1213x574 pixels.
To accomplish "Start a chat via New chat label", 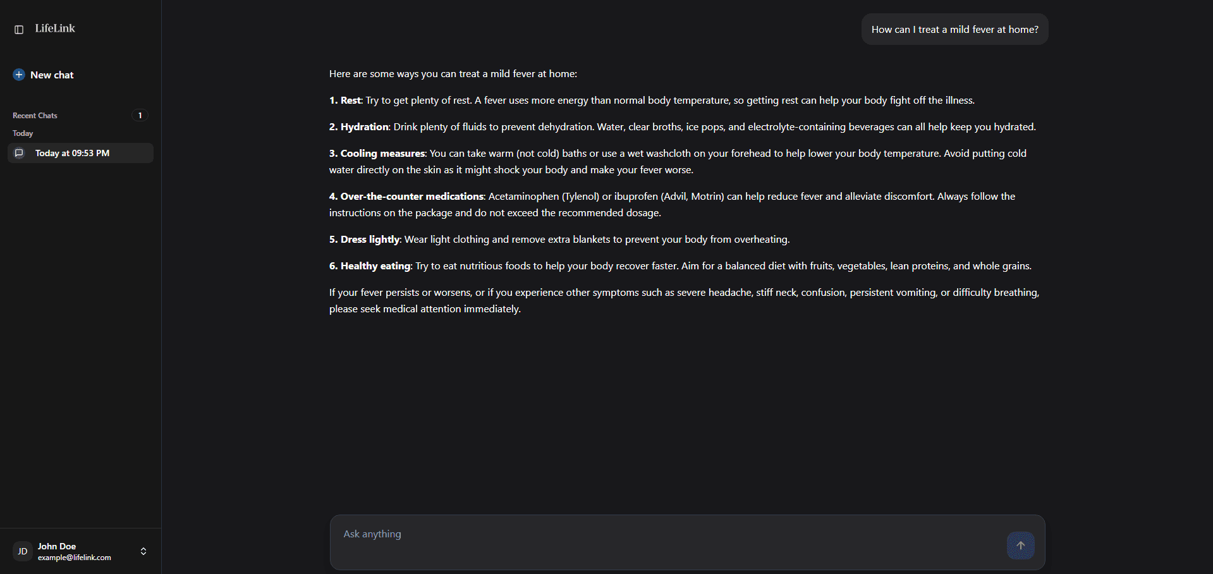I will (x=52, y=75).
